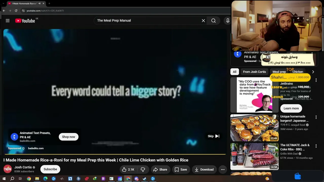This screenshot has width=324, height=182.
Task: Launch Microsoft Edge from the taskbar
Action: tap(45, 179)
